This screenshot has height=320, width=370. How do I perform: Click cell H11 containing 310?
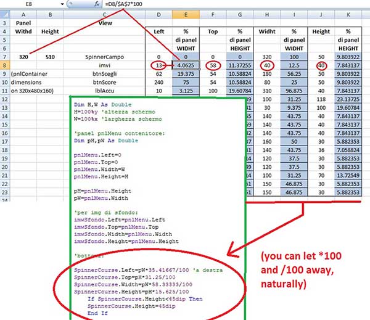coord(267,91)
